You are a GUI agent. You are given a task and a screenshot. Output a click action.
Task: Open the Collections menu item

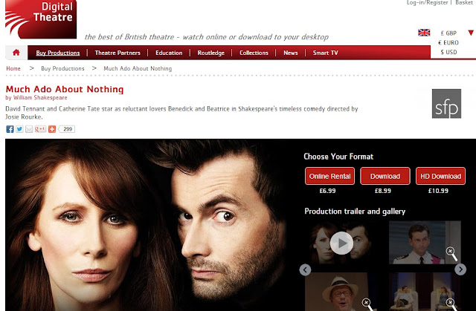click(254, 53)
